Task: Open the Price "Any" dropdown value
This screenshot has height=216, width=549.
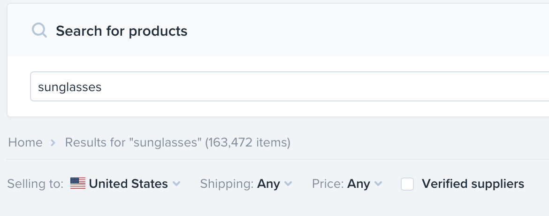Action: point(358,184)
